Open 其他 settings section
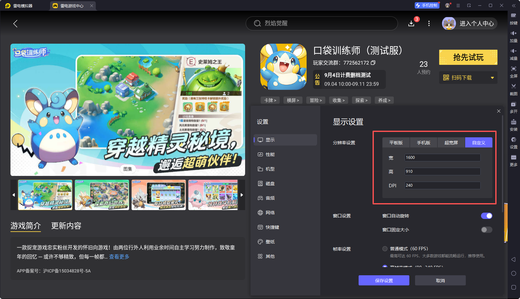520x299 pixels. click(285, 256)
